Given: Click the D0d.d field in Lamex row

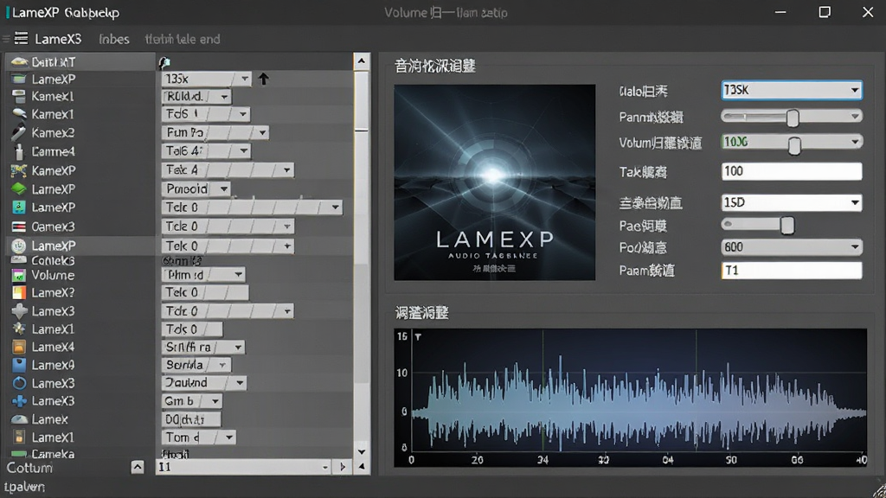Looking at the screenshot, I should tap(191, 419).
